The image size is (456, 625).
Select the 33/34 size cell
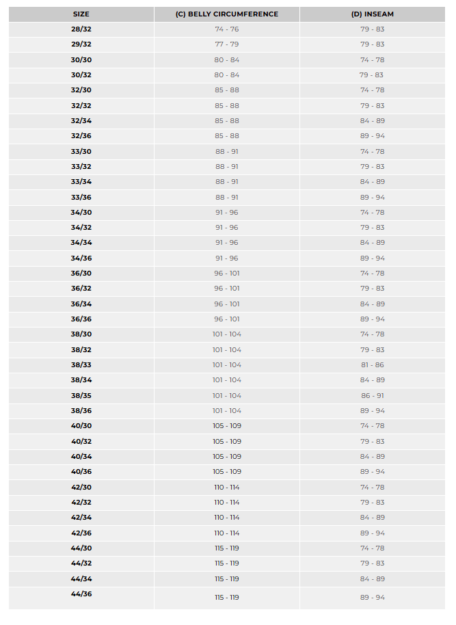(81, 182)
